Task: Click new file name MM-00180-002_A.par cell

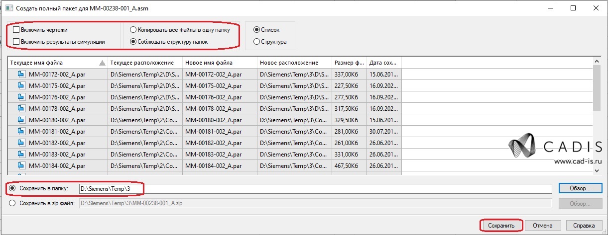Action: pos(220,120)
